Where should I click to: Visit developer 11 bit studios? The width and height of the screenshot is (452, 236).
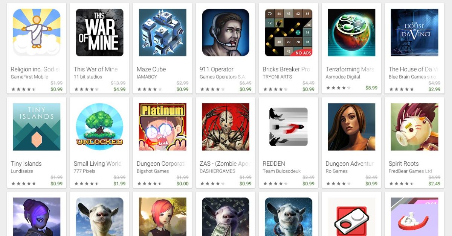[88, 77]
